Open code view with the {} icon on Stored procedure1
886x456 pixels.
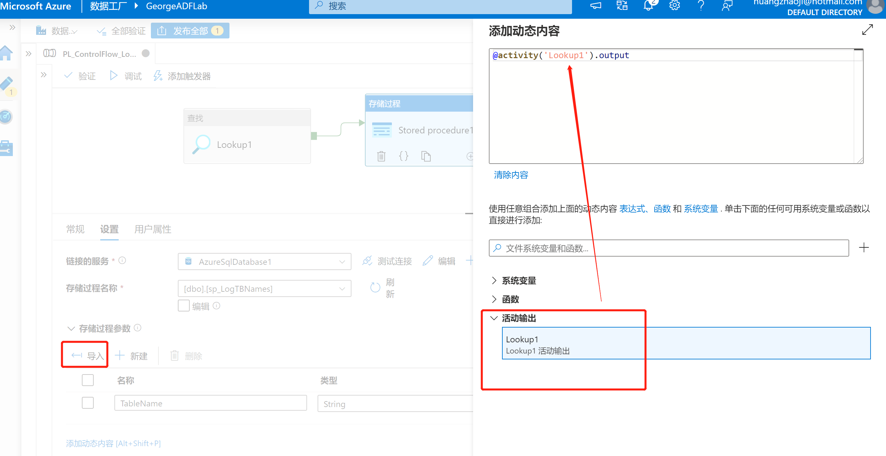click(x=404, y=156)
